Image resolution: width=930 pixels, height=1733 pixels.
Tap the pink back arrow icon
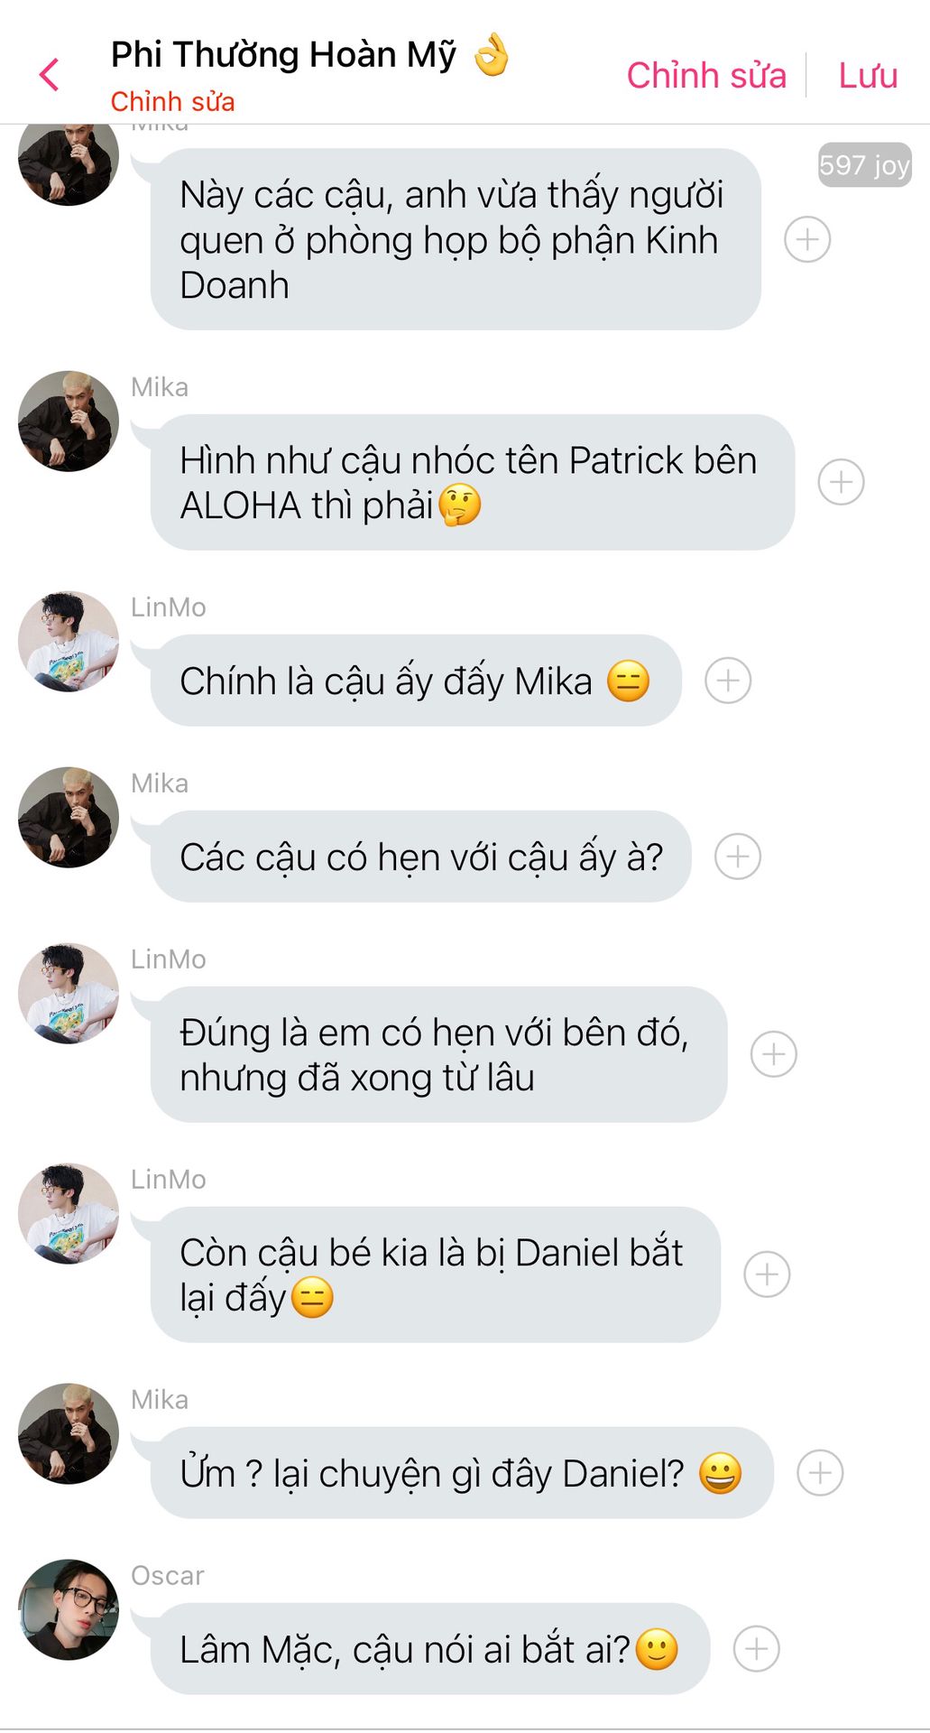point(50,75)
